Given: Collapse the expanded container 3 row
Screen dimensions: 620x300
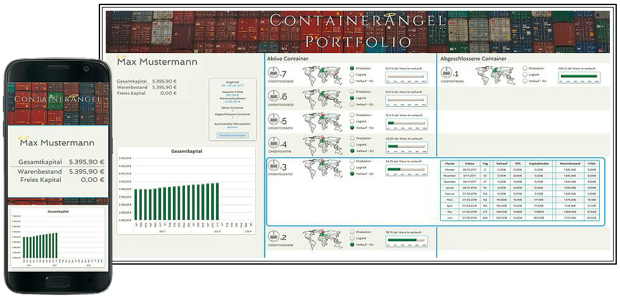Looking at the screenshot, I should coord(285,167).
